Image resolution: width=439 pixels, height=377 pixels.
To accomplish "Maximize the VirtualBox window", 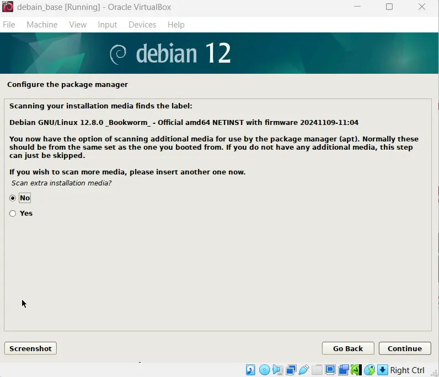I will [389, 7].
